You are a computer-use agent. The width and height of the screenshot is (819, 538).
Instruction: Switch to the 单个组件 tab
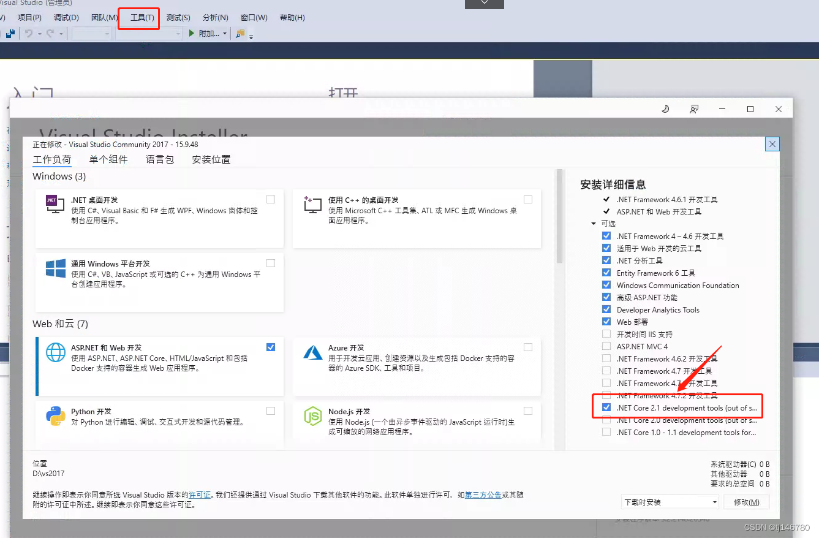pos(108,159)
